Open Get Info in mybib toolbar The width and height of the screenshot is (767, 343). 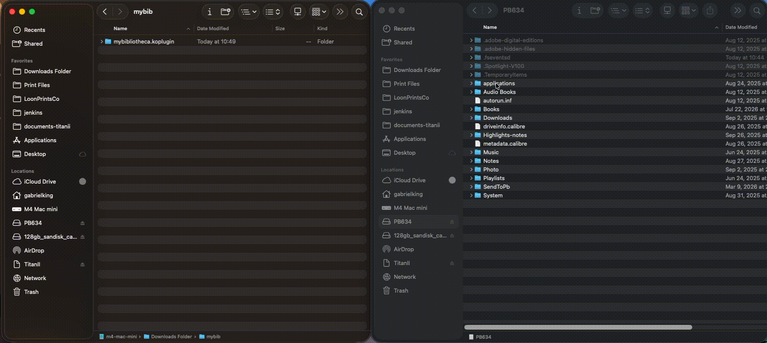209,12
